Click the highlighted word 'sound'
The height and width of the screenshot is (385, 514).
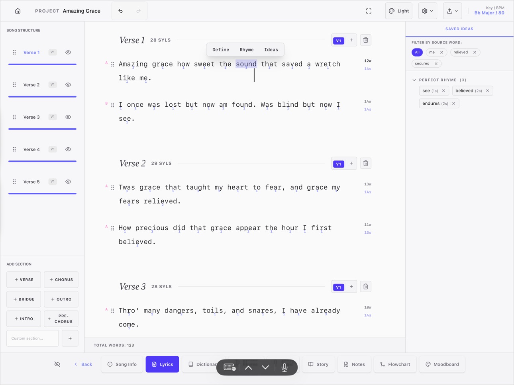coord(246,64)
